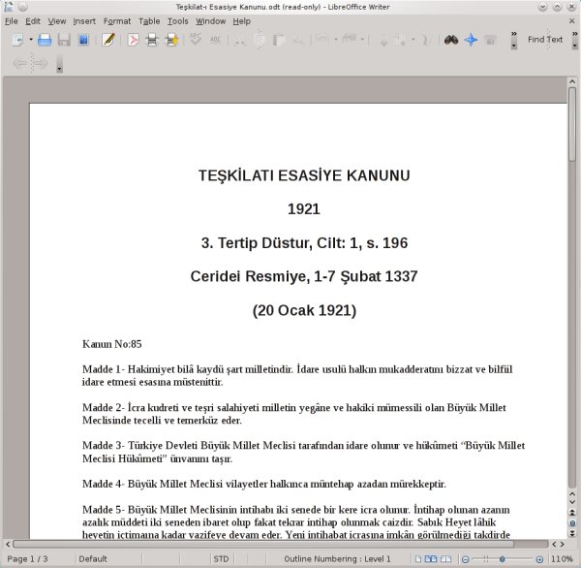Viewport: 581px width, 568px height.
Task: Click the Format Paintbrush icon
Action: point(298,40)
